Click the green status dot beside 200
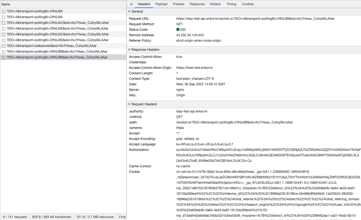This screenshot has width=361, height=220. [x=178, y=30]
